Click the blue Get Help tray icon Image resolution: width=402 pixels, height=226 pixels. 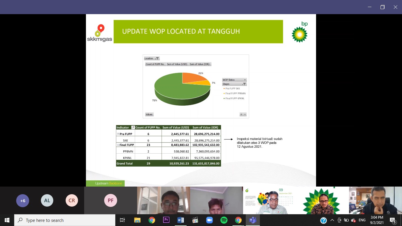(x=323, y=220)
